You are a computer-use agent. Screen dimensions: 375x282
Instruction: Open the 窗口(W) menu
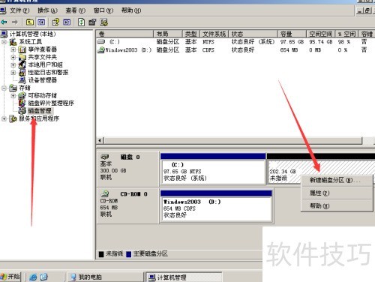(103, 10)
